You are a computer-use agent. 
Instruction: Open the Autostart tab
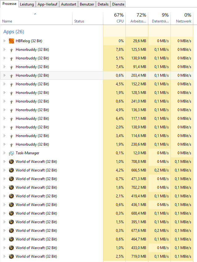[68, 4]
